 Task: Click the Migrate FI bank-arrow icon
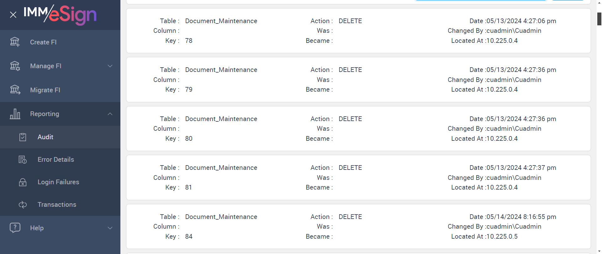[15, 90]
